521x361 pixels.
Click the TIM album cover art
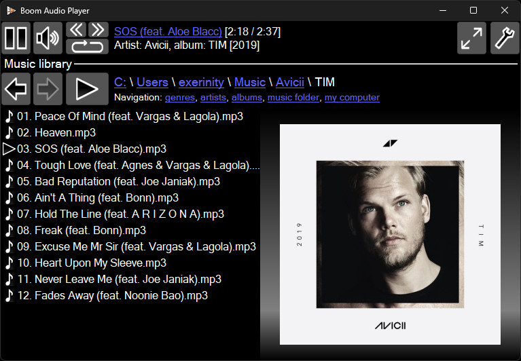click(390, 234)
